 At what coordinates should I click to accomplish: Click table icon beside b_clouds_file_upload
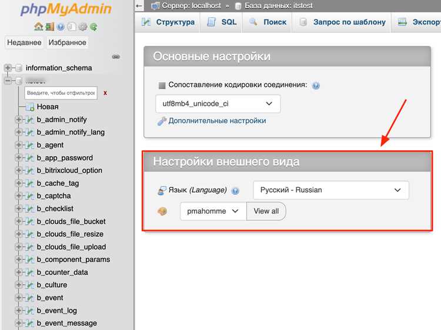pos(29,247)
